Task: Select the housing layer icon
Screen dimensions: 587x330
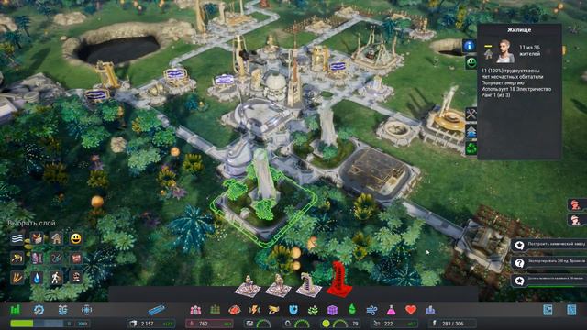Action: 56,238
